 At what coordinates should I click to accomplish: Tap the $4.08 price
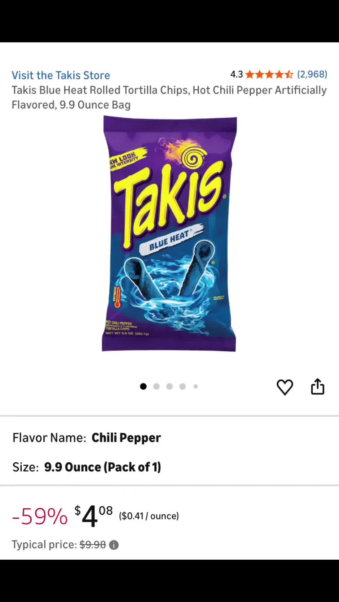pos(94,516)
